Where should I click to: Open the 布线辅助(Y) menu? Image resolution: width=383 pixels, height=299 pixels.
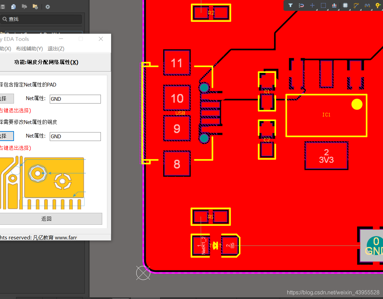point(29,49)
